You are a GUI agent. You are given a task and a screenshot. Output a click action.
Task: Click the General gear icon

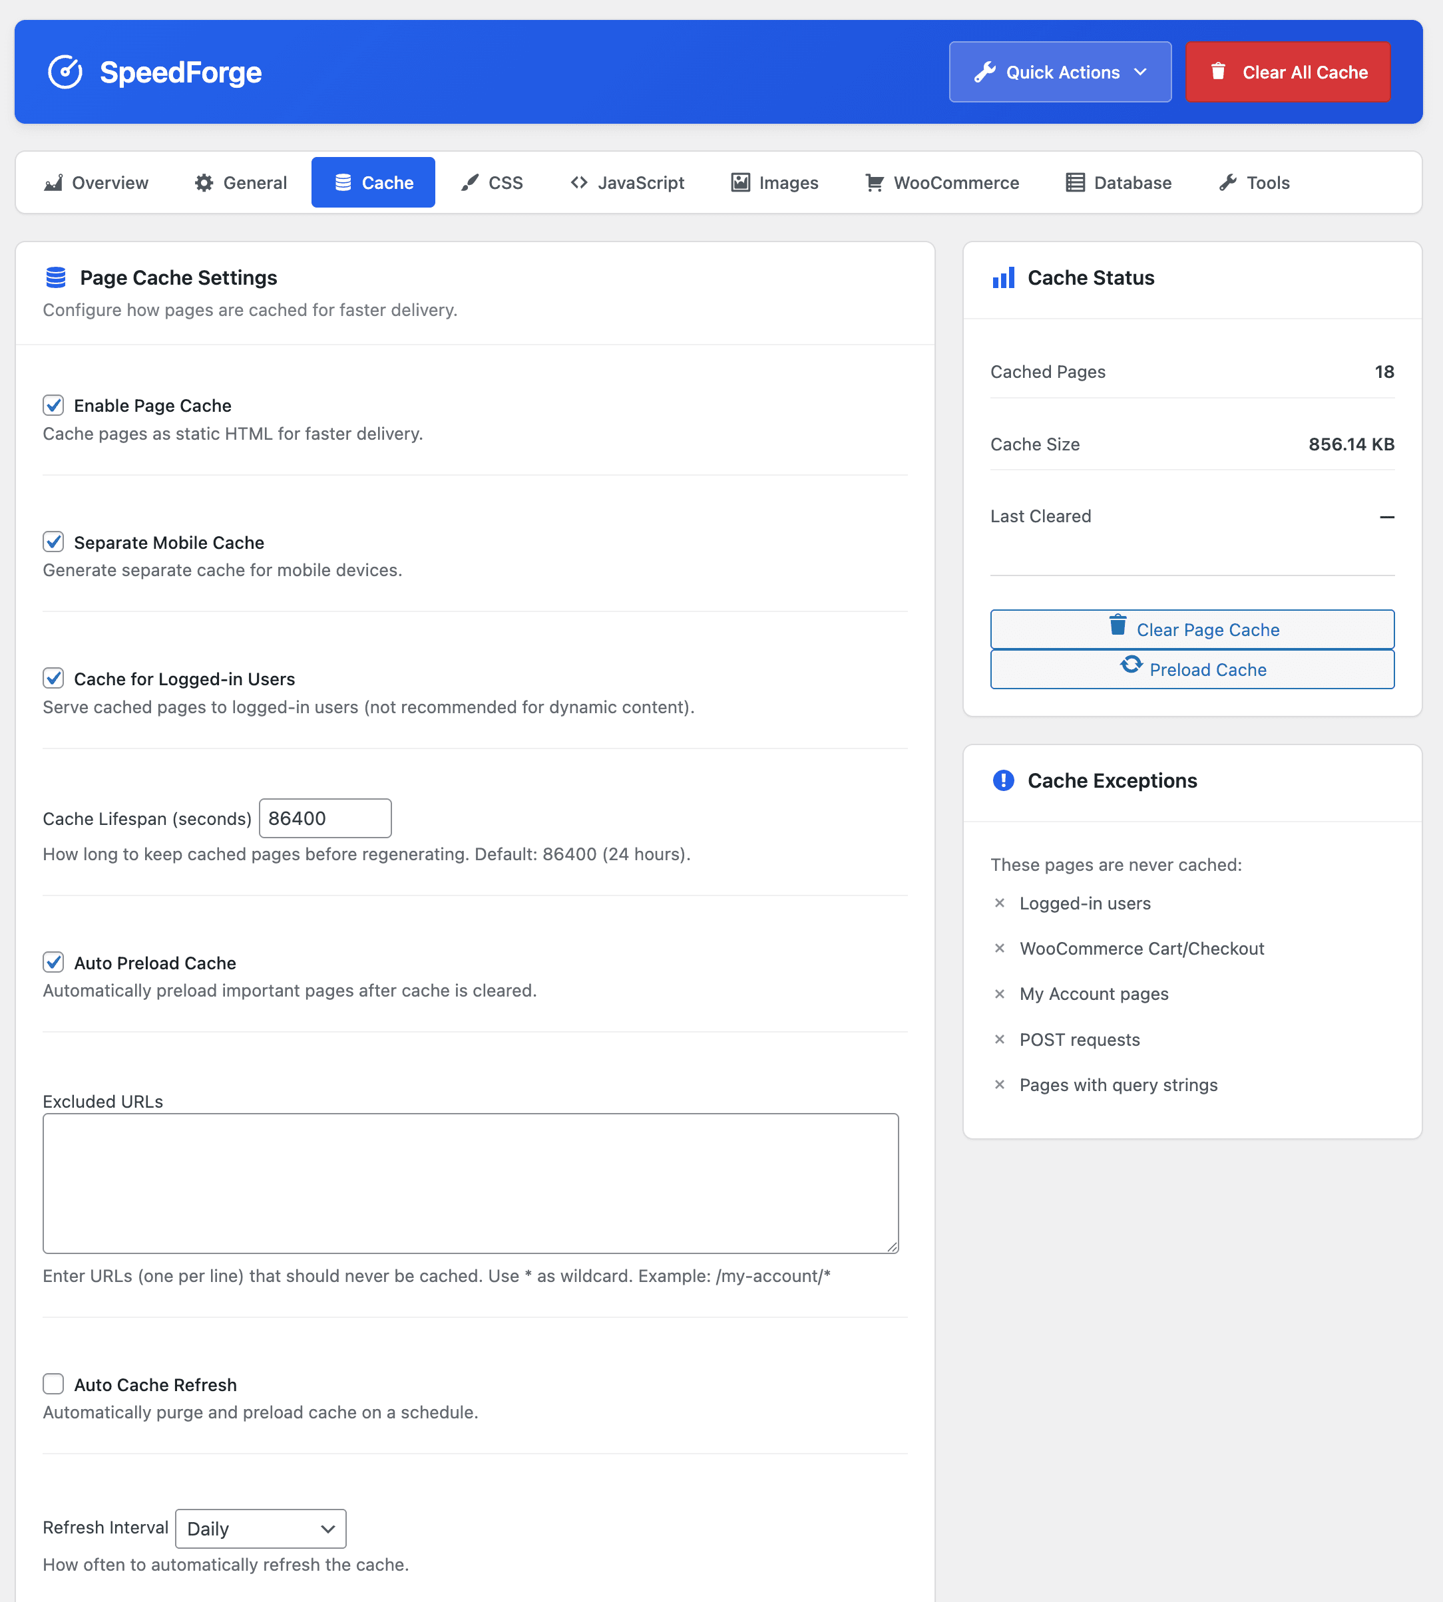(x=204, y=183)
